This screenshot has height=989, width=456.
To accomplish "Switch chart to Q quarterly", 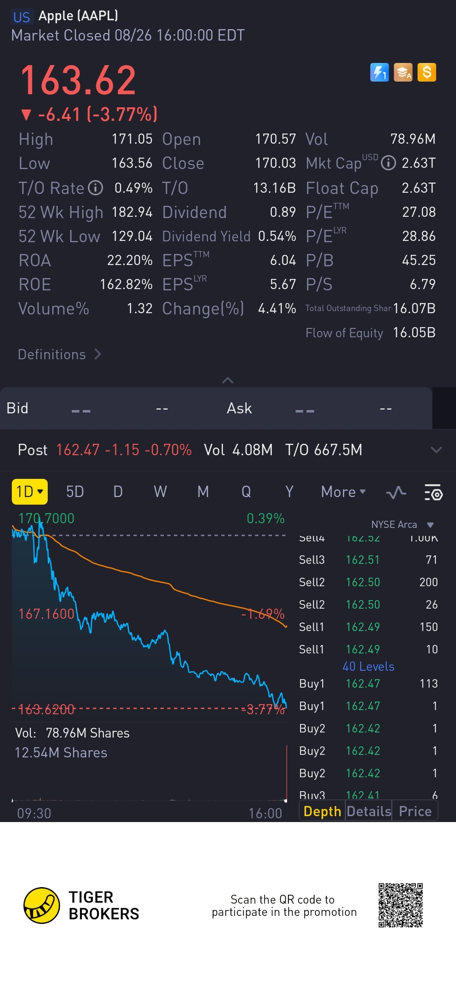I will coord(246,492).
